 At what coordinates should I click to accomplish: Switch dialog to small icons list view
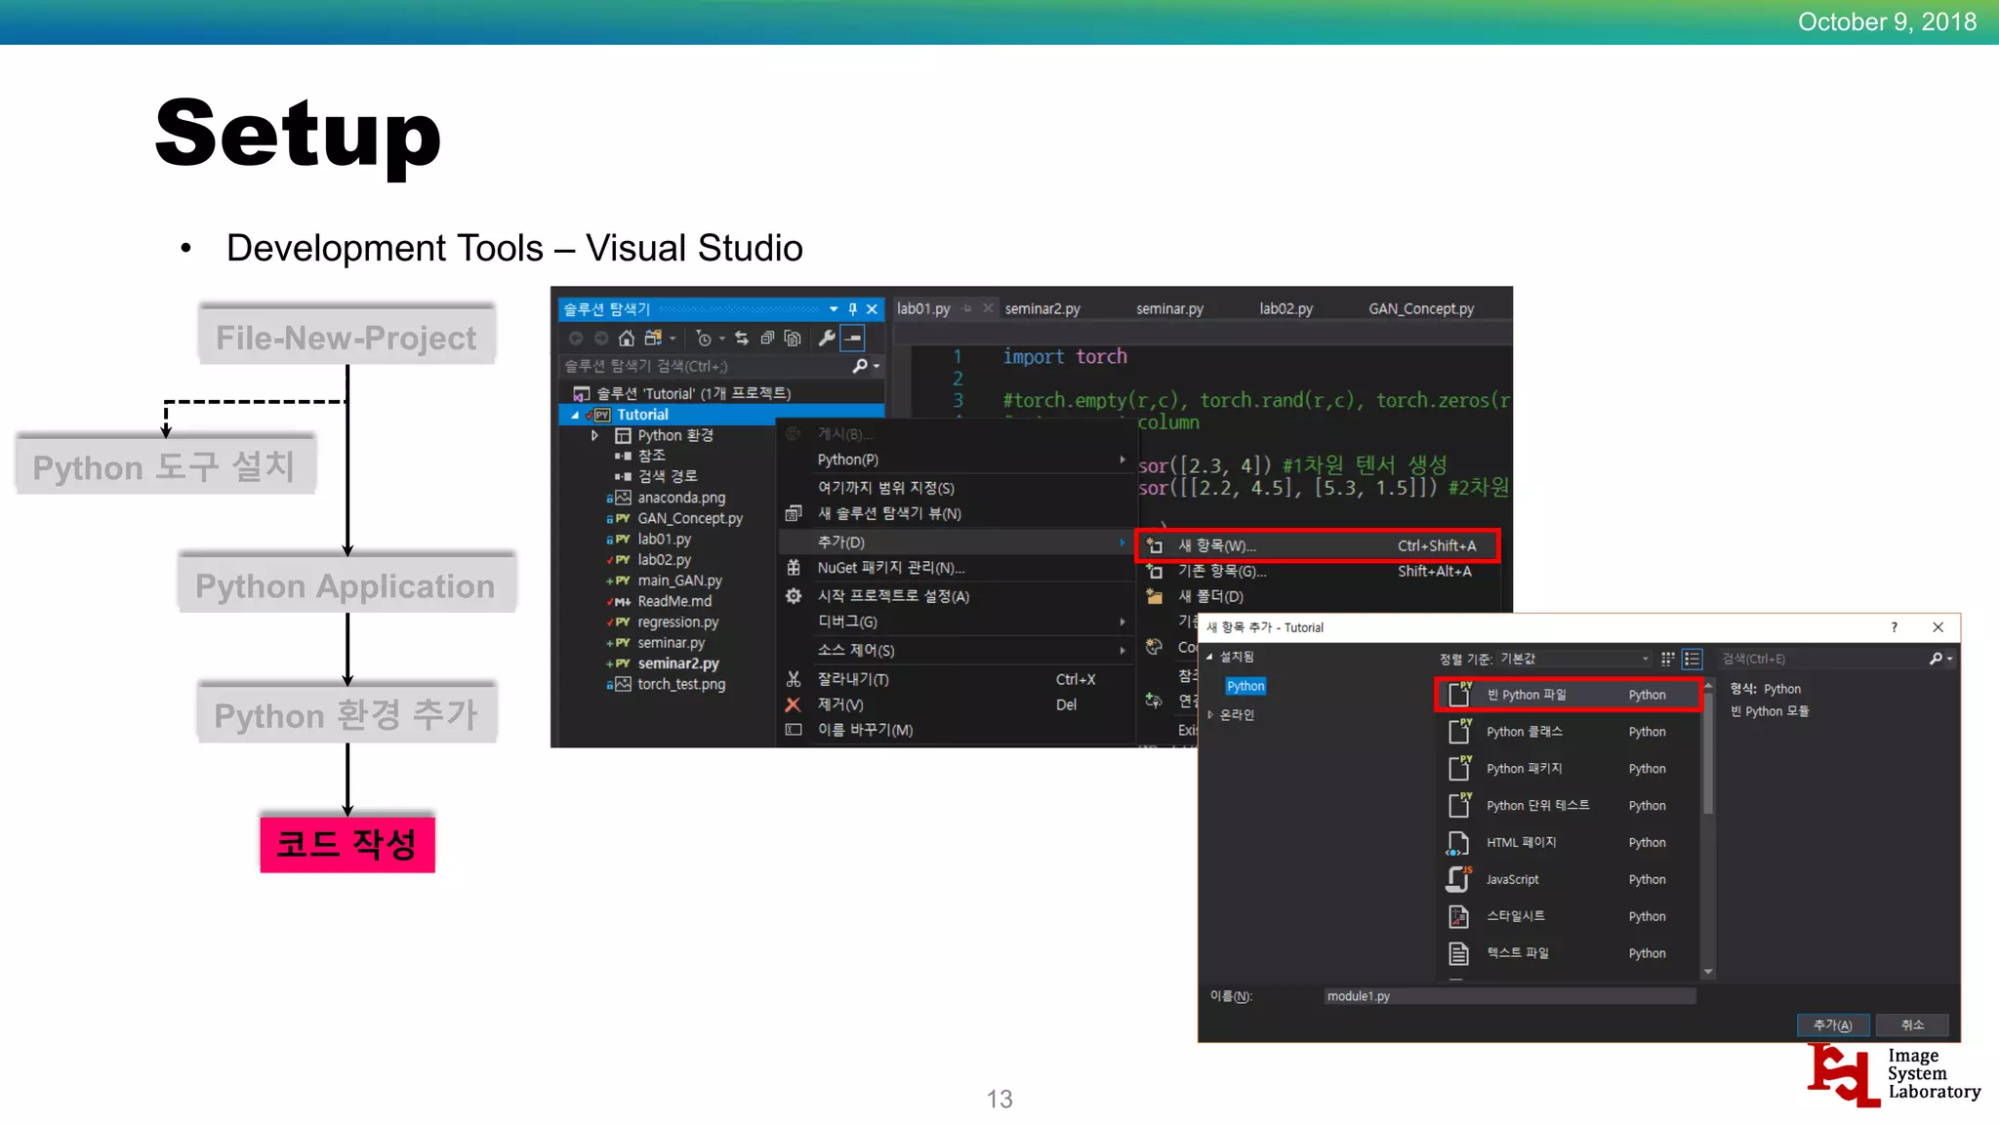(x=1692, y=659)
